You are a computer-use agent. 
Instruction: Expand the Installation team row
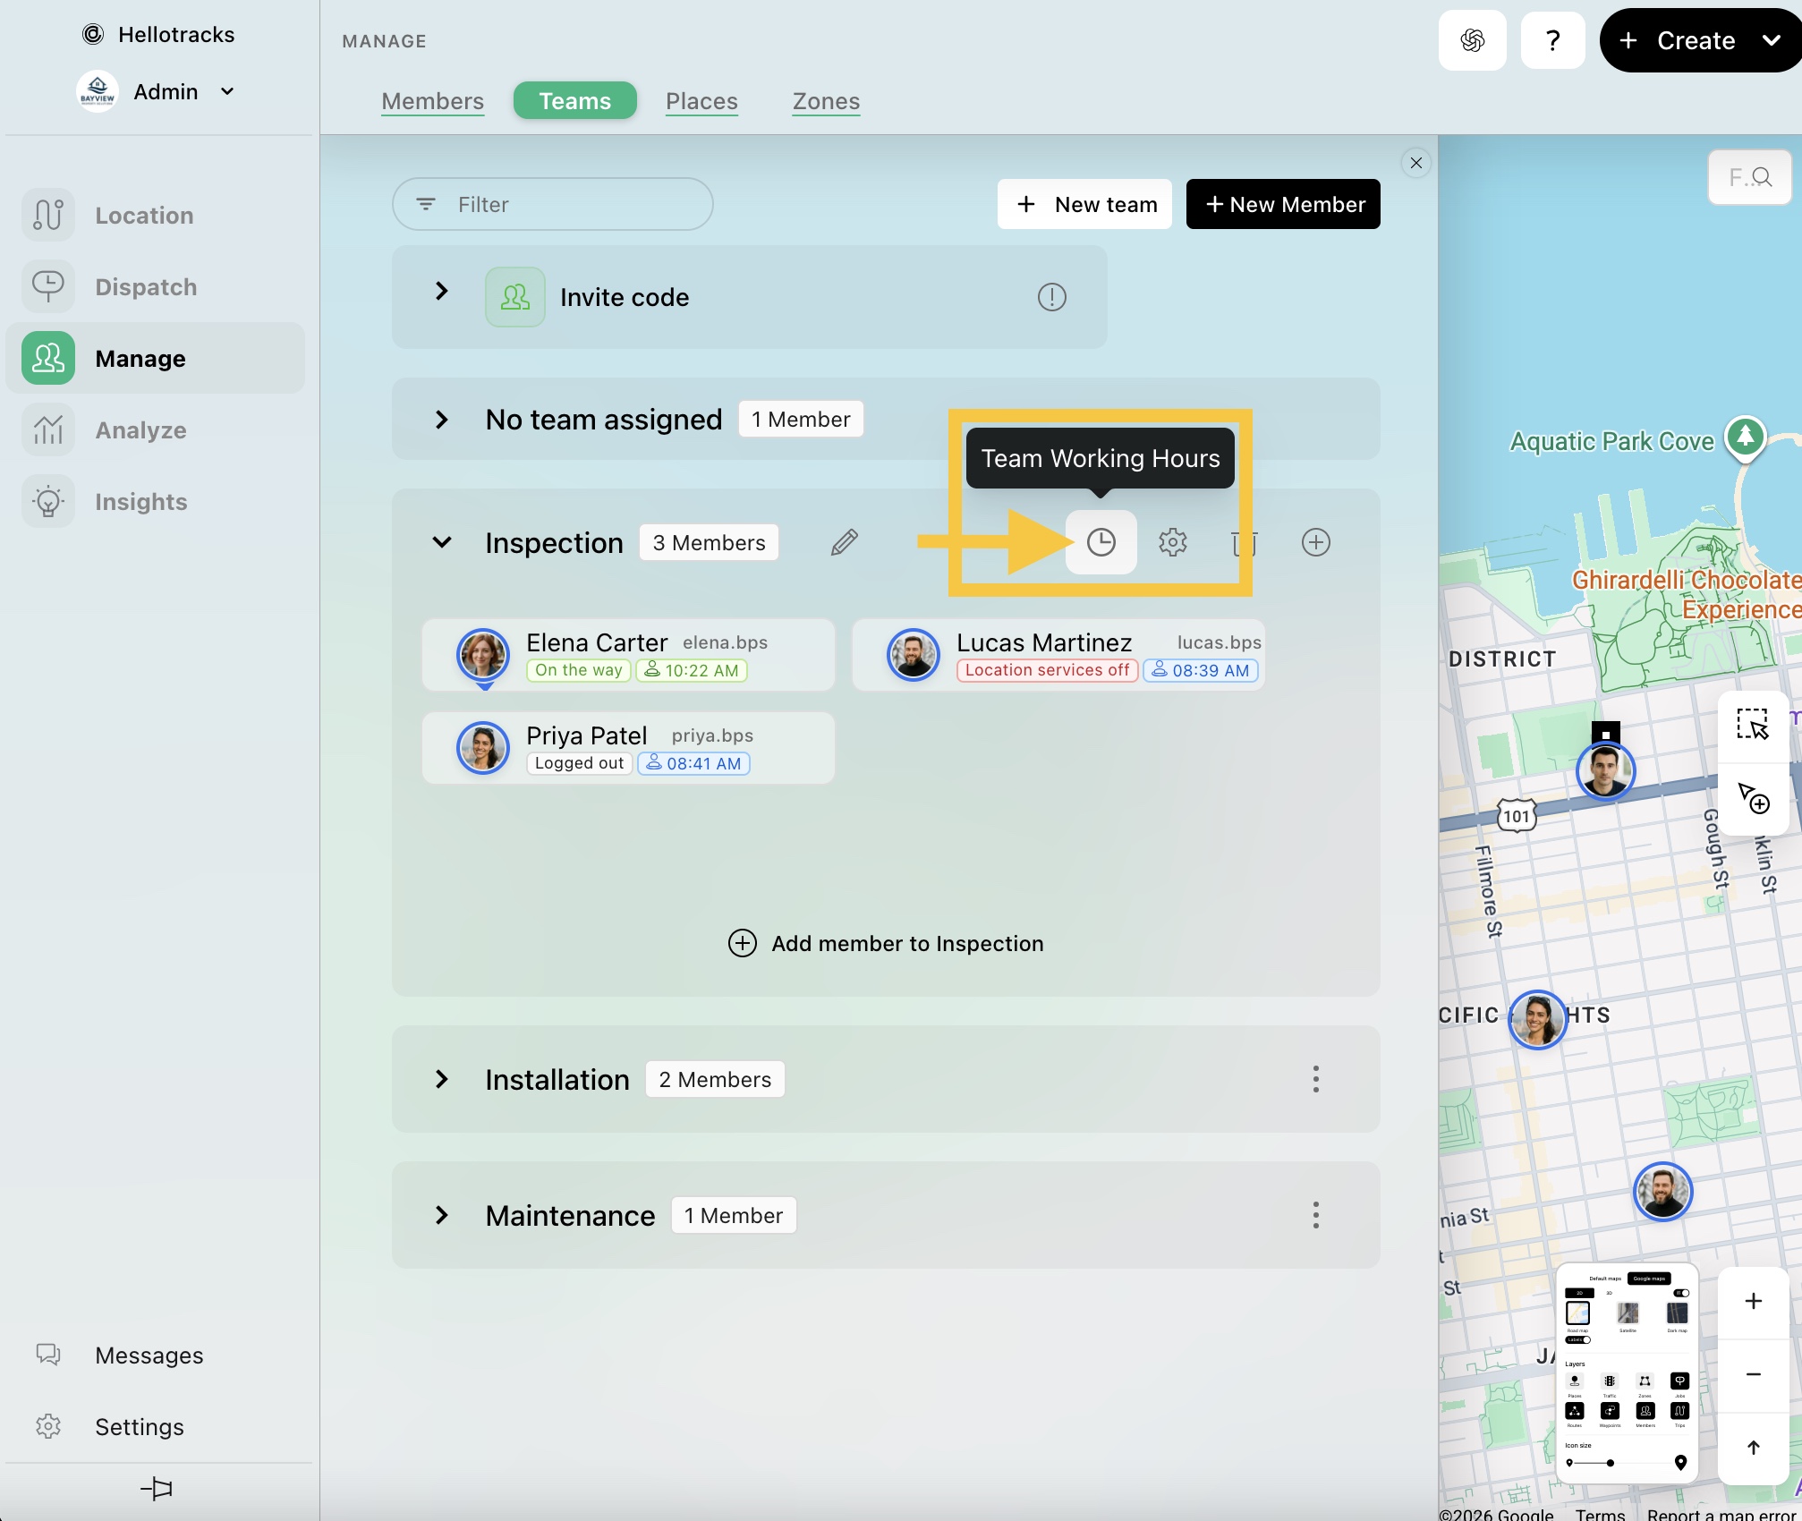pos(442,1079)
